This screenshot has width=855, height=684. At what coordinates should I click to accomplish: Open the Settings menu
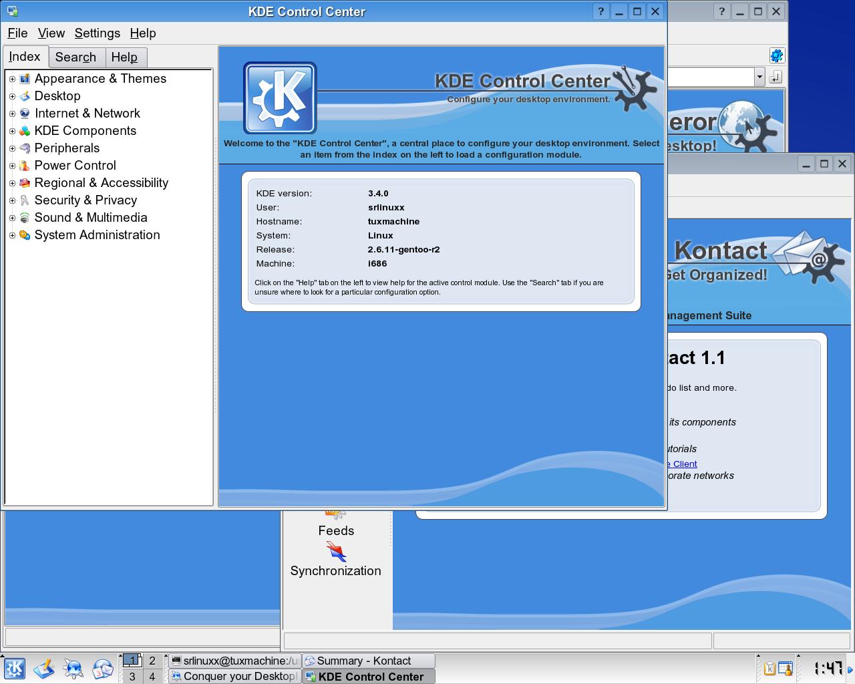[98, 33]
